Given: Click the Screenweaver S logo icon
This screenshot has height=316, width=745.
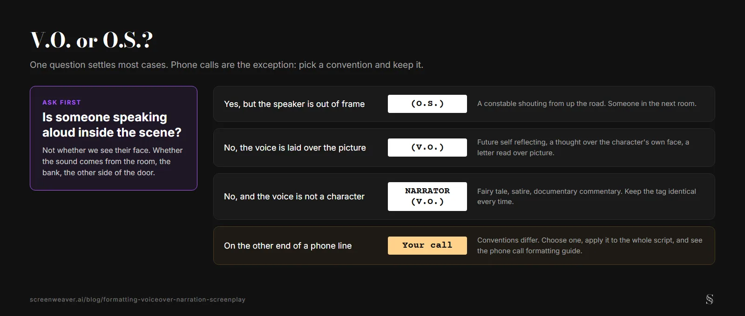Looking at the screenshot, I should 709,299.
